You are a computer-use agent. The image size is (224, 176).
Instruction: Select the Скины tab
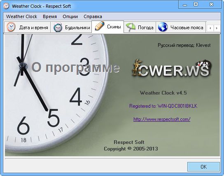108,27
